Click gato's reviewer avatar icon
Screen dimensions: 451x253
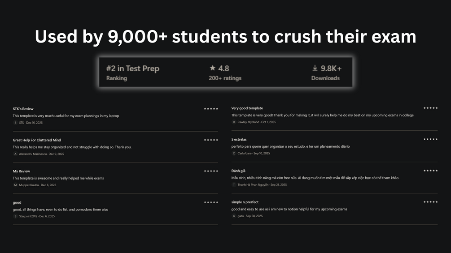pos(234,216)
